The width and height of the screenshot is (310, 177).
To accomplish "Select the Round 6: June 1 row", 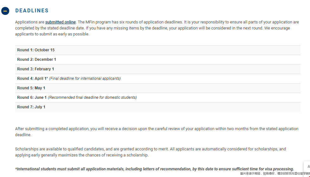I will [x=158, y=98].
